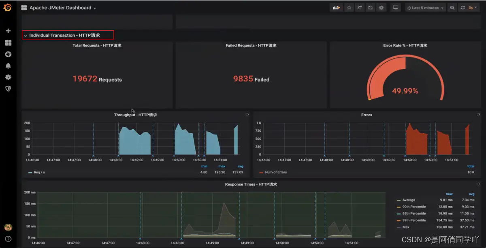
Task: Click the zoom out time range button
Action: point(452,8)
